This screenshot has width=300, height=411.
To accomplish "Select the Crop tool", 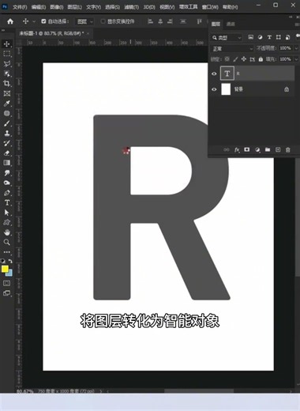I will pyautogui.click(x=7, y=84).
